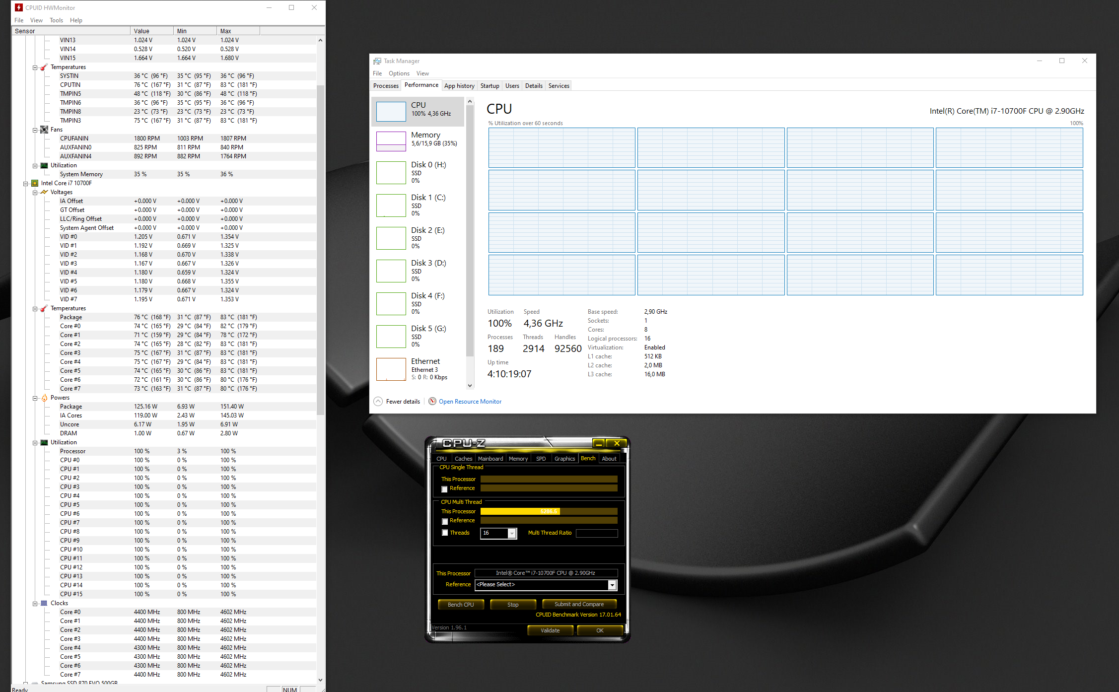Open the Threads count dropdown showing 16

511,533
